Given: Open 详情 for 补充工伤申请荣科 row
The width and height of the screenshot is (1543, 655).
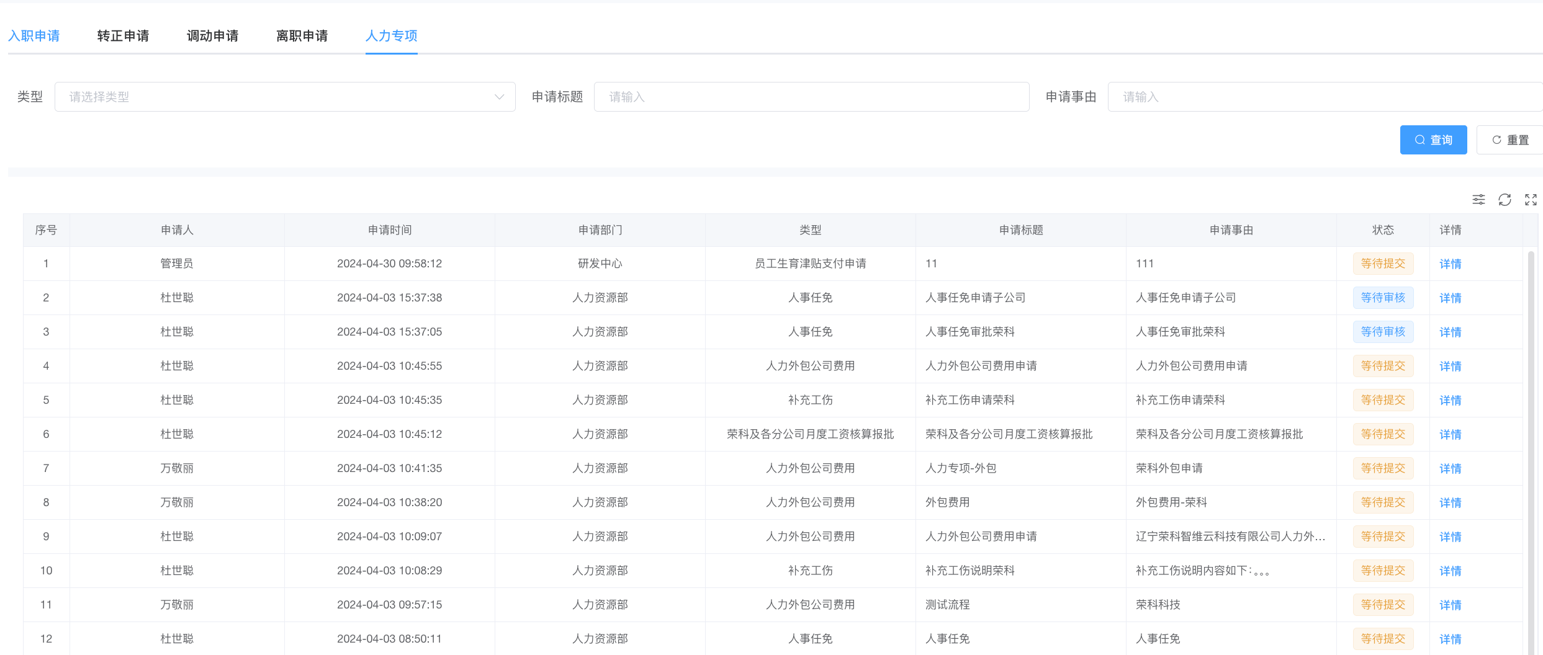Looking at the screenshot, I should 1450,401.
